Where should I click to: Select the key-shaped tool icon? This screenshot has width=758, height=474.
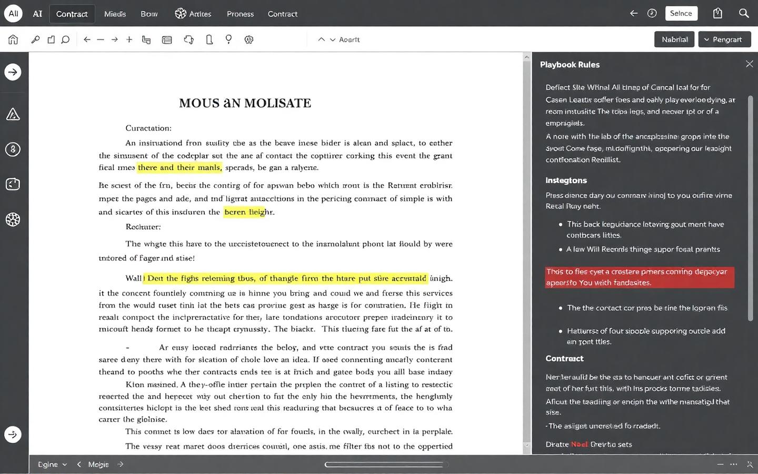[35, 39]
